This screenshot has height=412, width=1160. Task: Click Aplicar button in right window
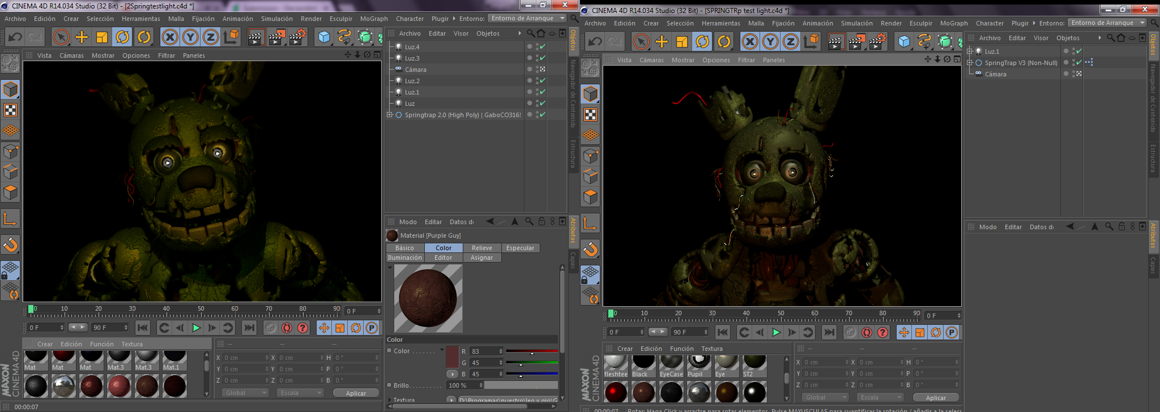tap(936, 397)
